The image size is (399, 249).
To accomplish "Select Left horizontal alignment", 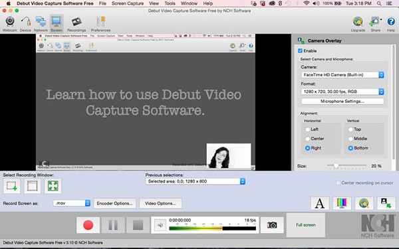I will click(307, 129).
